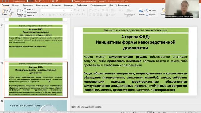201x113 pixels.
Task: Toggle Underline formatting (Ч)
Action: point(50,15)
